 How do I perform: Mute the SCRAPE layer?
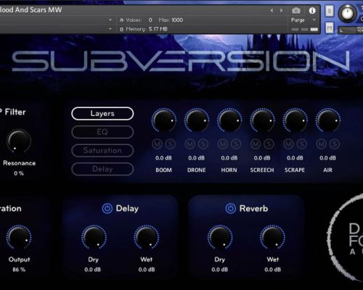tap(288, 144)
